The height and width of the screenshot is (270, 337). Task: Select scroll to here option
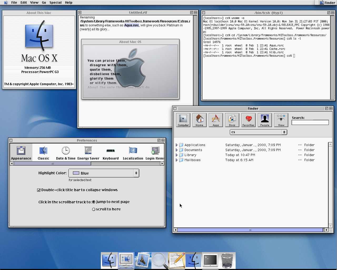[x=94, y=209]
